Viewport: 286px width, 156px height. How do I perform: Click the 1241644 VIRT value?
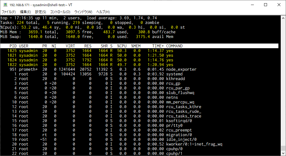click(67, 69)
